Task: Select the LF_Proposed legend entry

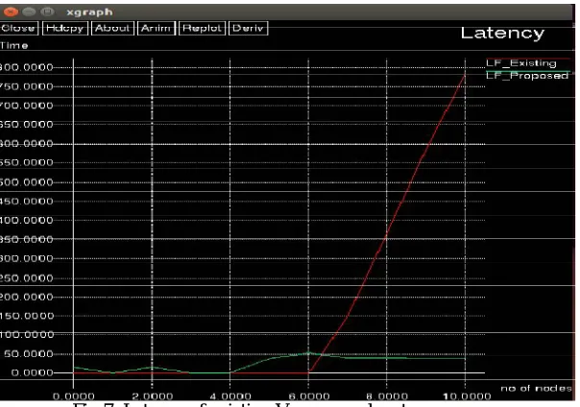Action: coord(527,76)
